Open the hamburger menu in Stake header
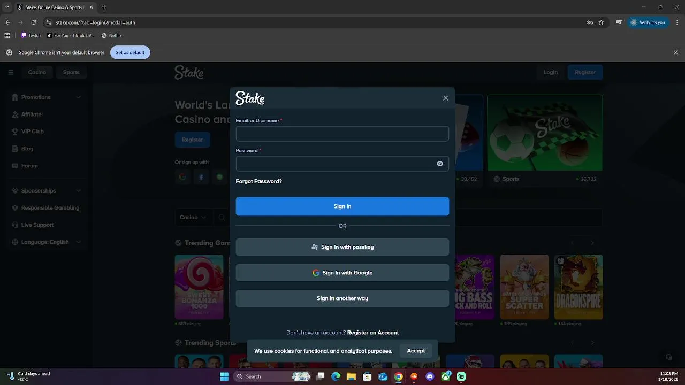Screen dimensions: 685x385 10,72
